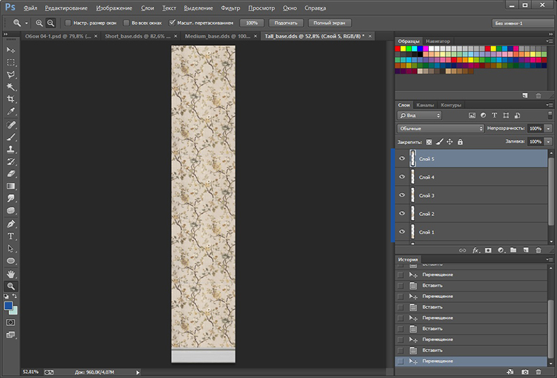The height and width of the screenshot is (378, 557).
Task: Uncheck Масшт. перетаскиванием checkbox
Action: click(172, 23)
